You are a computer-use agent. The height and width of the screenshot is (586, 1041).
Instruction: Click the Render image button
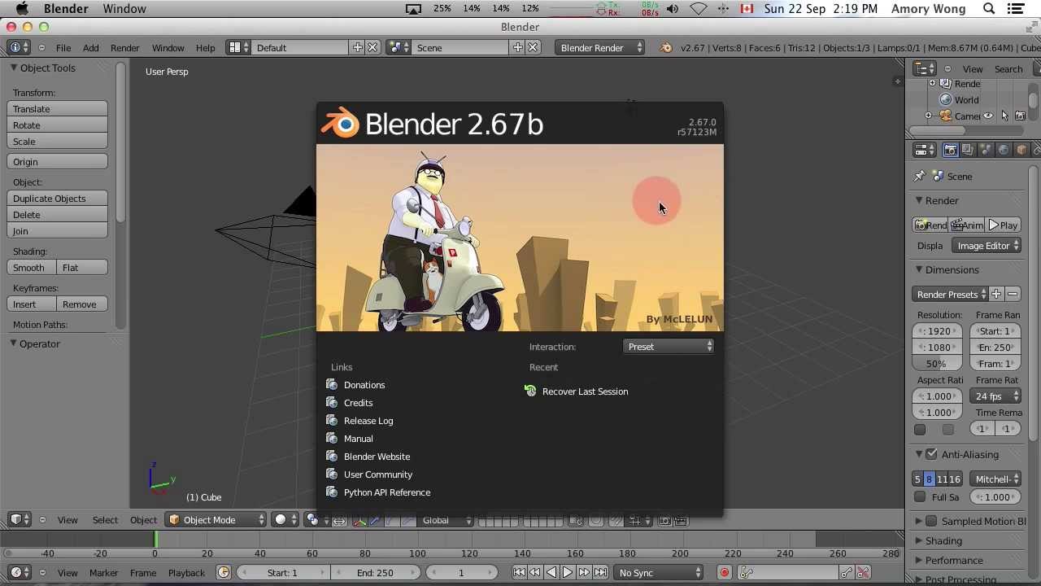pos(931,225)
